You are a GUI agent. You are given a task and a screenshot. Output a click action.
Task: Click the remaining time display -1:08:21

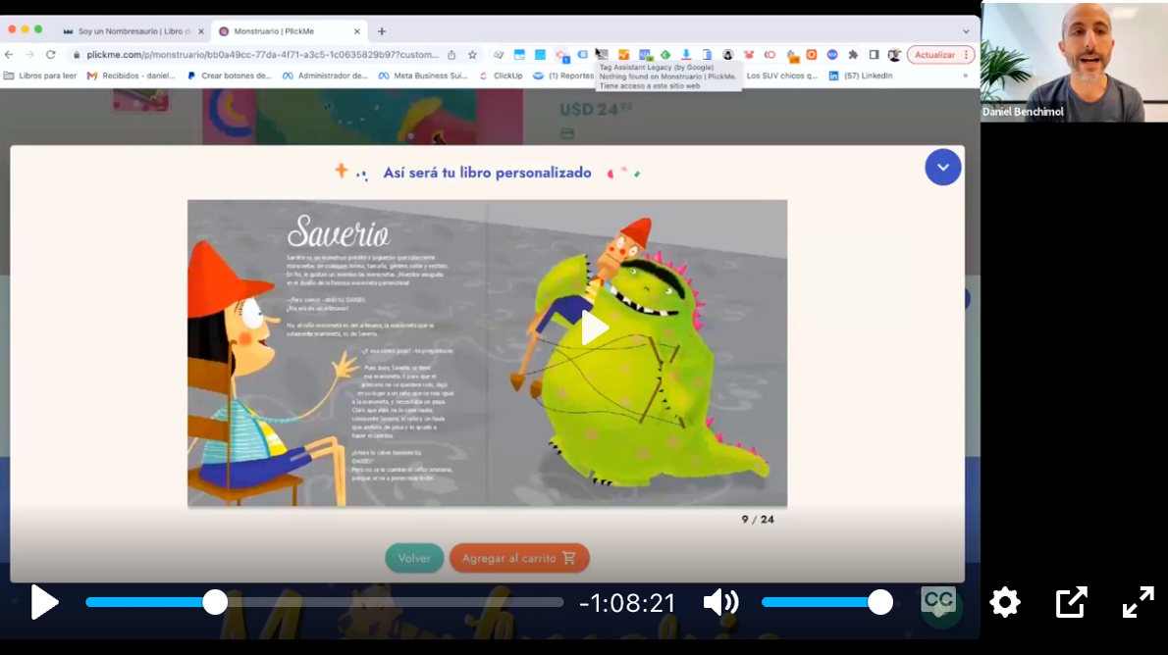[x=627, y=603]
